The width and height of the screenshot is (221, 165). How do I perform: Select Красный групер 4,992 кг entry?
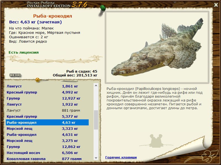click(x=47, y=92)
